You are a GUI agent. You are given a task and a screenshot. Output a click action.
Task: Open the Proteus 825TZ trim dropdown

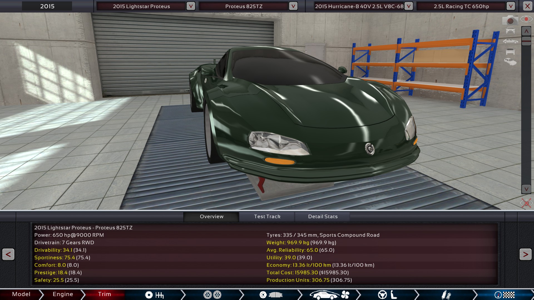coord(293,6)
